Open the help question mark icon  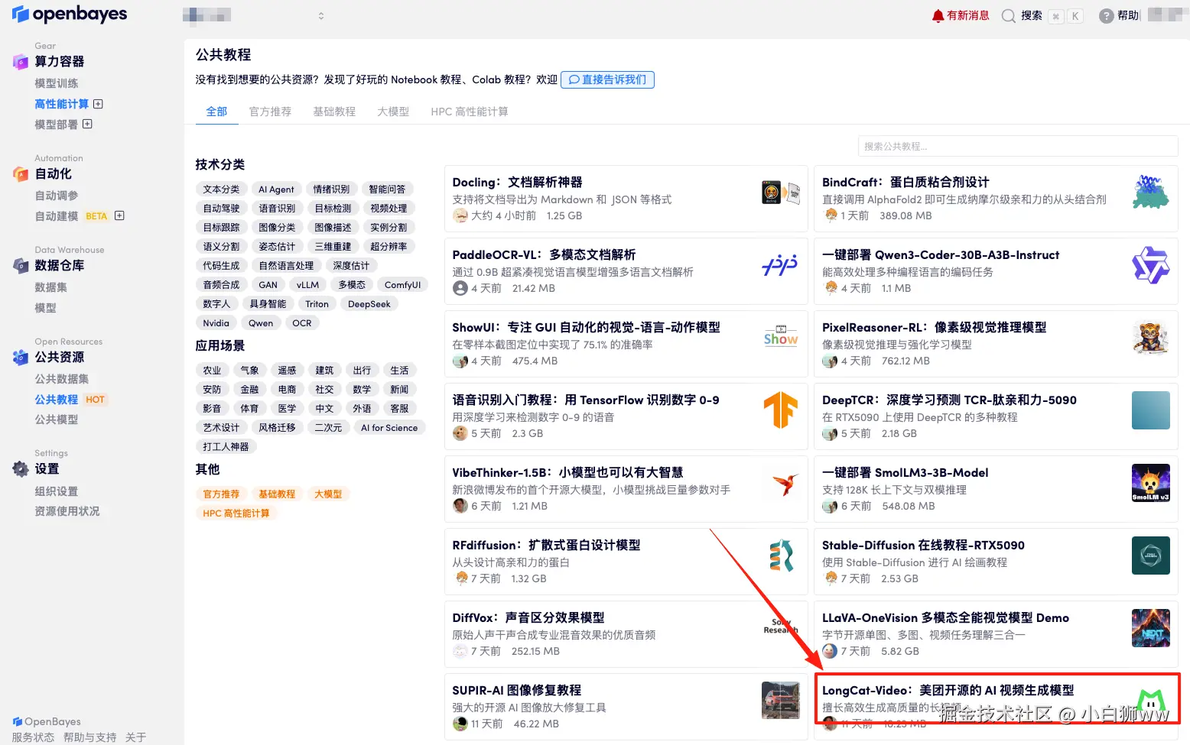1106,16
